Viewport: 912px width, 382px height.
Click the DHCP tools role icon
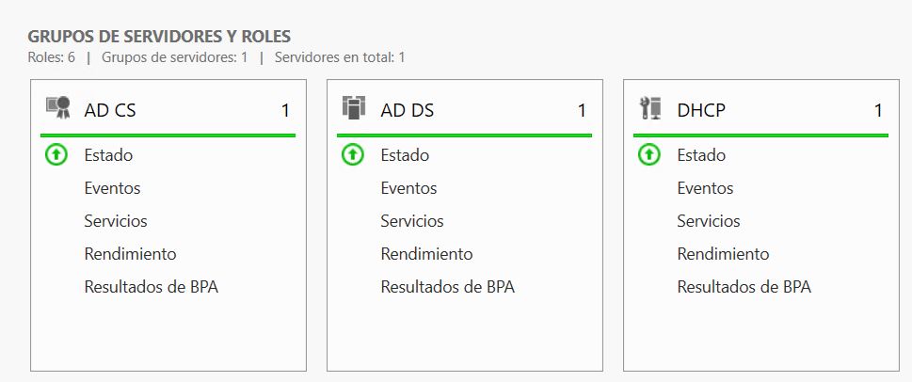coord(649,108)
